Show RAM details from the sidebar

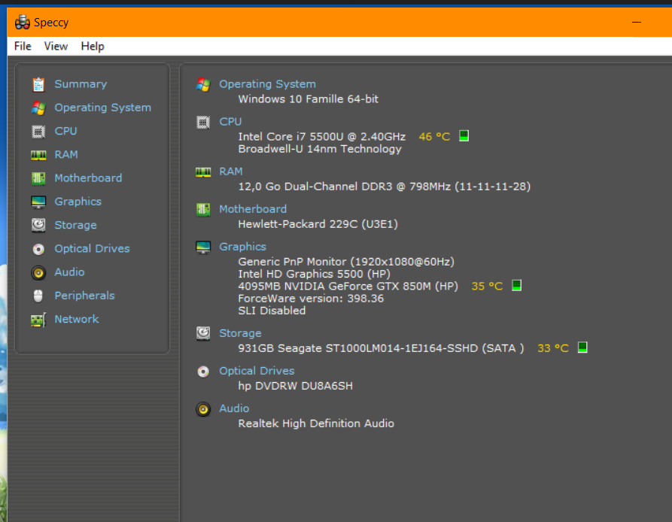click(x=66, y=155)
